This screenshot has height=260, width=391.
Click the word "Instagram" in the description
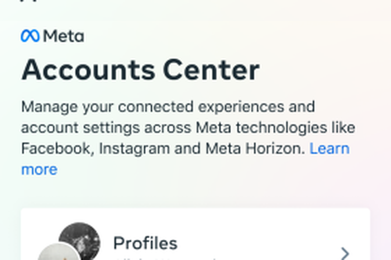point(135,149)
